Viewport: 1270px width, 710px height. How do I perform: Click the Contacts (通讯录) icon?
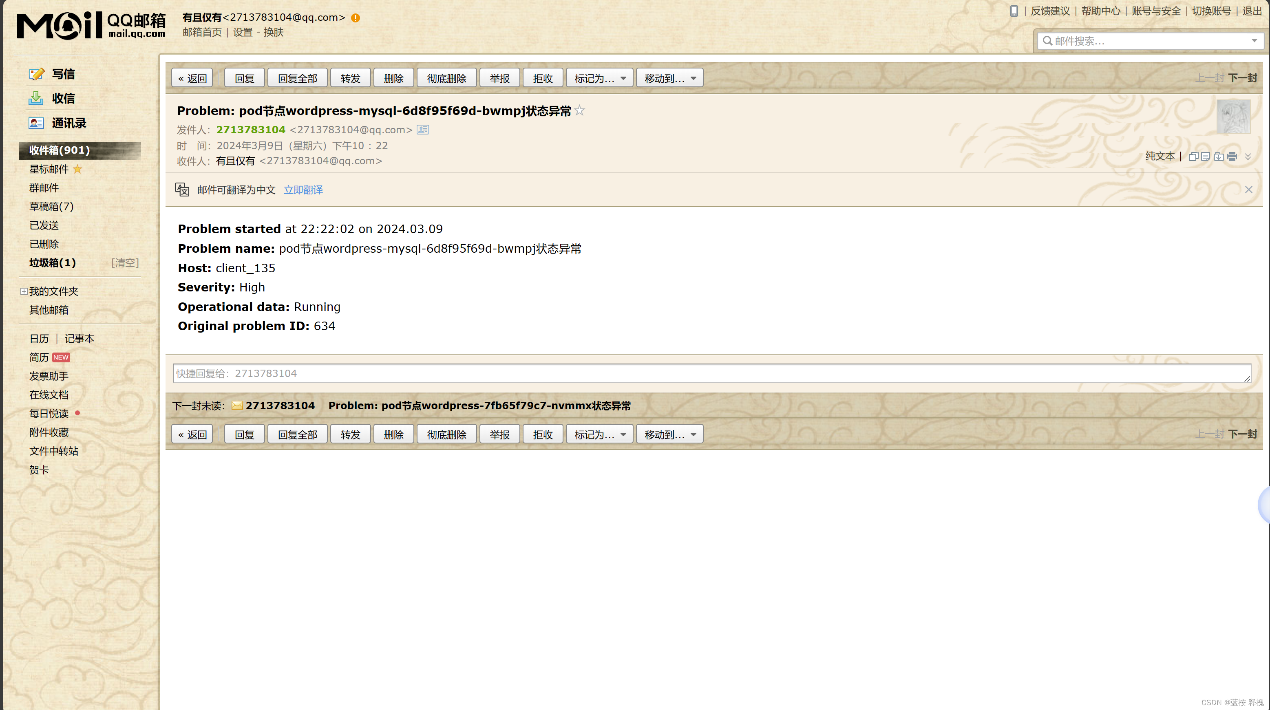[x=36, y=122]
